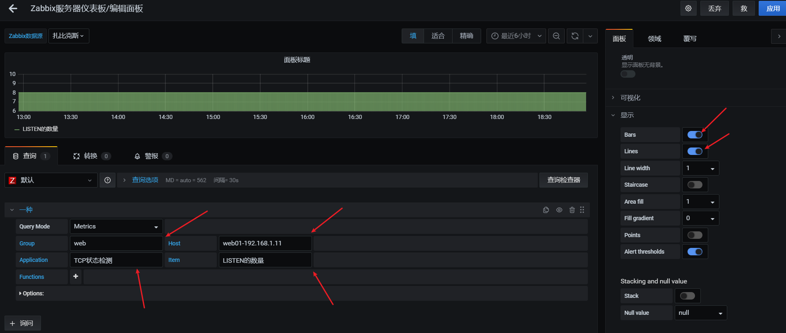786x333 pixels.
Task: Duplicate the query with copy icon
Action: [x=546, y=210]
